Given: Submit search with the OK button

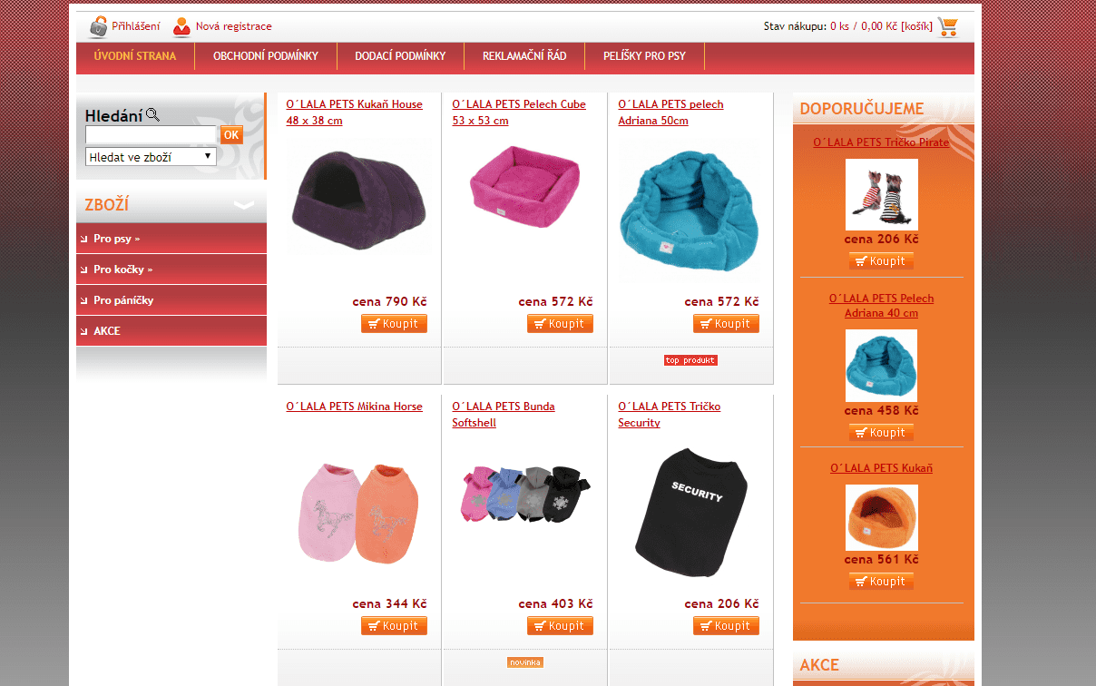Looking at the screenshot, I should (x=231, y=135).
